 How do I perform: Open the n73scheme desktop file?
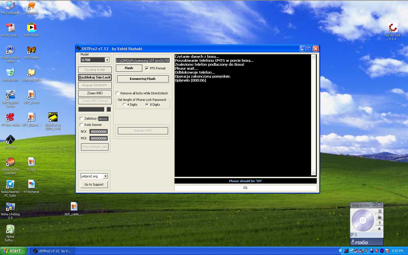click(x=31, y=184)
